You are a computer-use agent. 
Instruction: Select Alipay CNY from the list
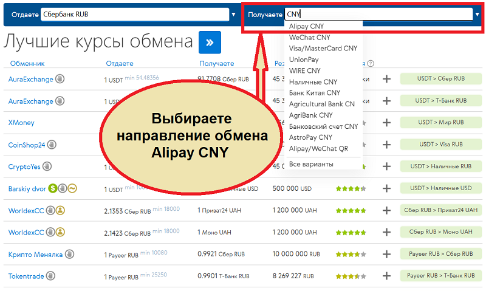306,26
